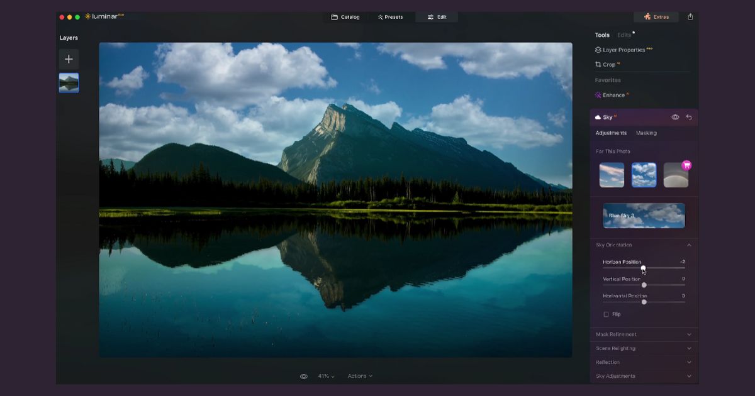This screenshot has width=755, height=396.
Task: Expand the Reflection section
Action: 644,362
